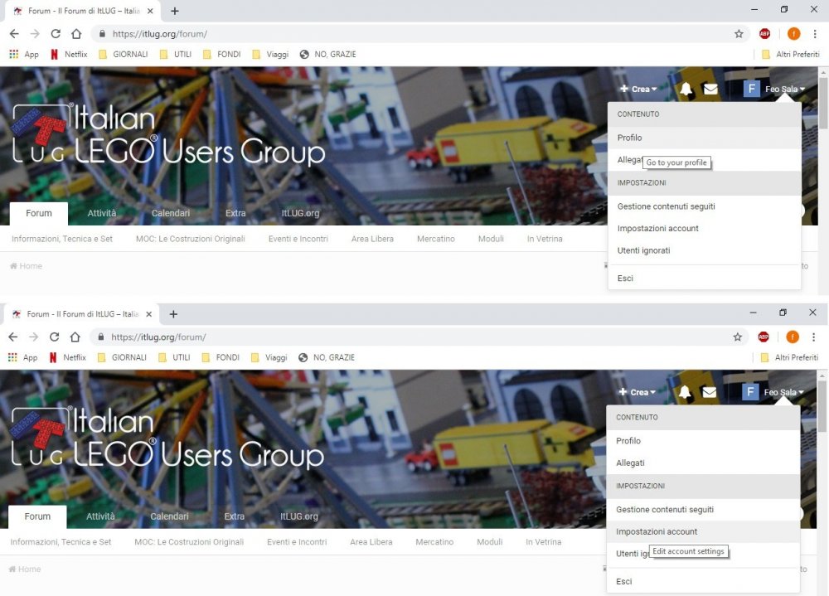Click the home icon in the upper browser window

76,34
